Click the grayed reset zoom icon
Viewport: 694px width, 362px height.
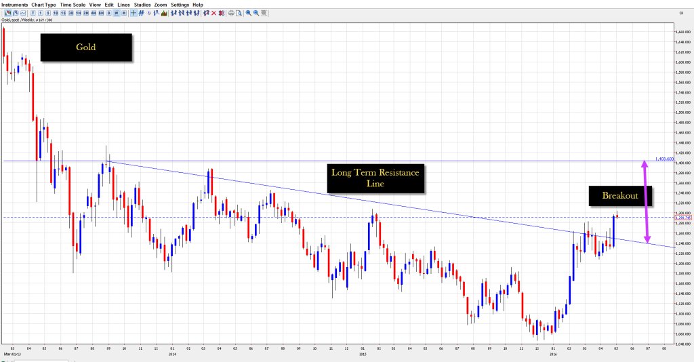pyautogui.click(x=264, y=14)
